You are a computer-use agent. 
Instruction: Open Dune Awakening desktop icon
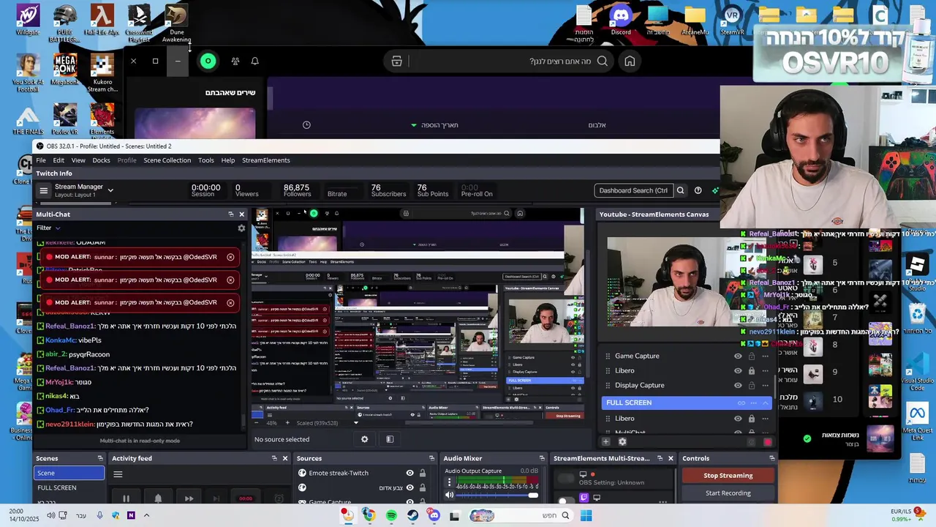[x=176, y=23]
